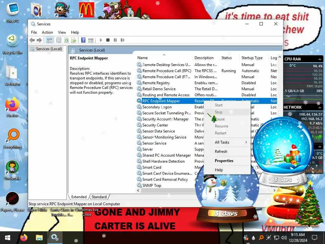Open the Activator desktop icon
The image size is (325, 244).
point(12,76)
